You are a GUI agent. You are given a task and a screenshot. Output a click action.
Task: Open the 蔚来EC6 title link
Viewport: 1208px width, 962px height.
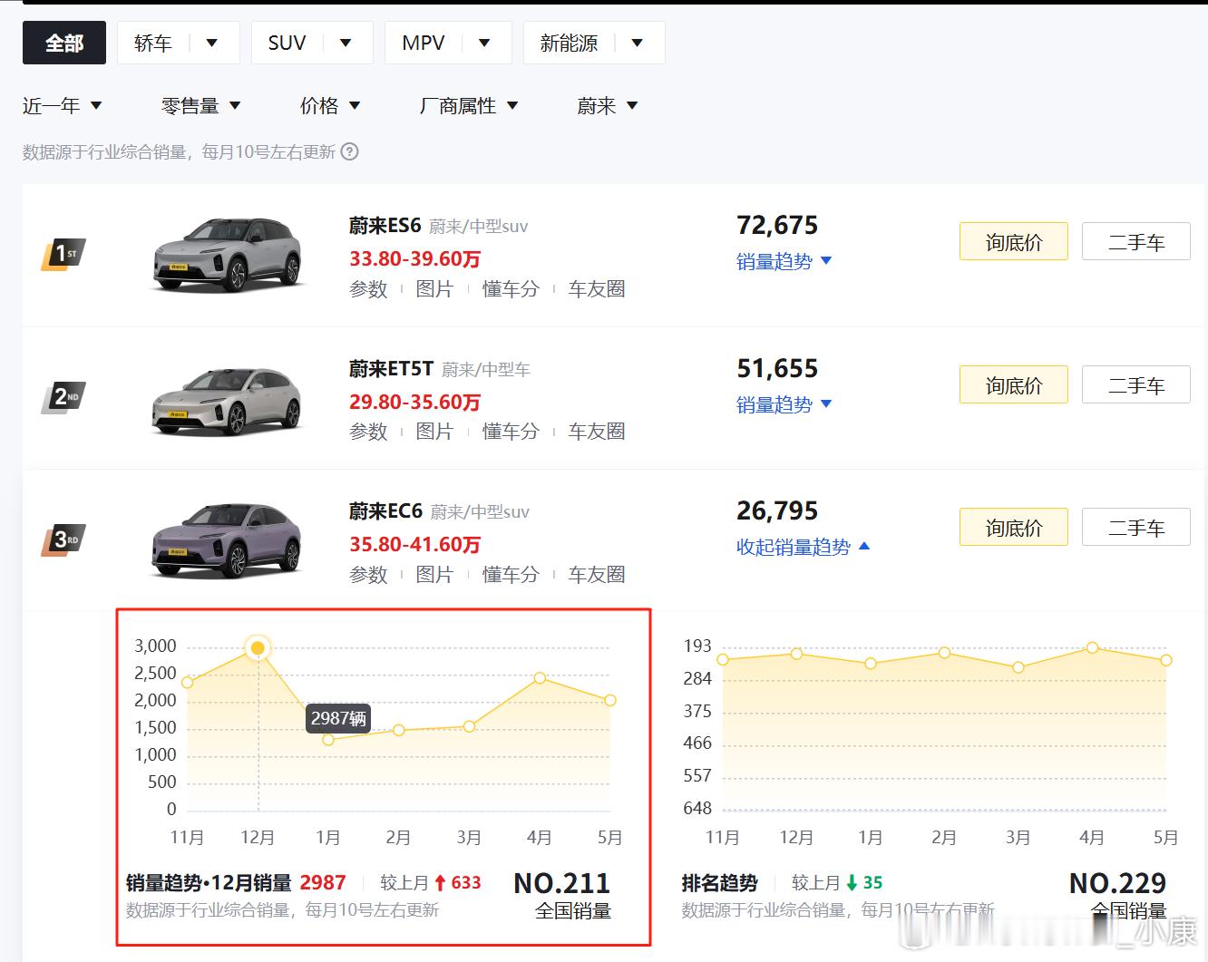pos(386,510)
